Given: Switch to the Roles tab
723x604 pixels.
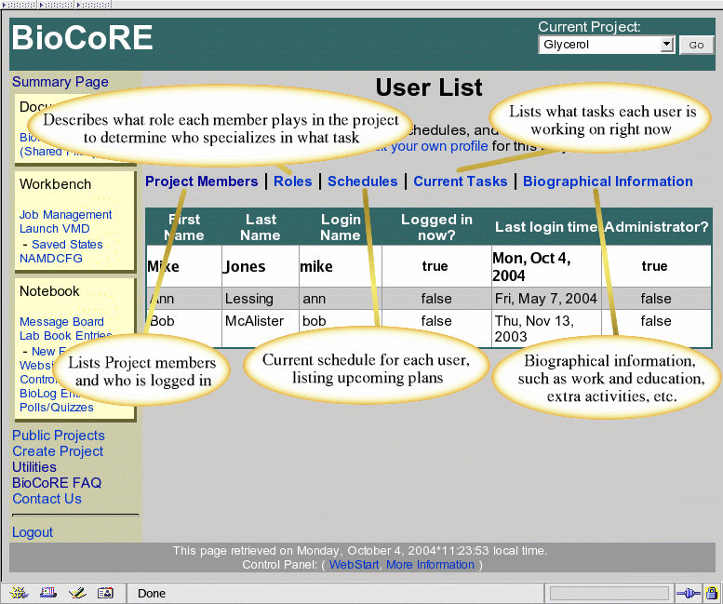Looking at the screenshot, I should pos(293,181).
